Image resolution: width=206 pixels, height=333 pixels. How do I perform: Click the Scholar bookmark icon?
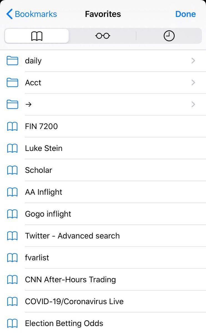click(12, 170)
